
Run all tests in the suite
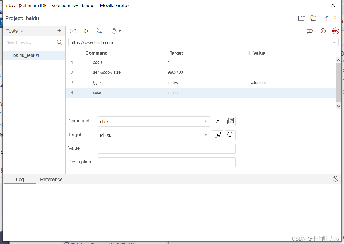73,31
